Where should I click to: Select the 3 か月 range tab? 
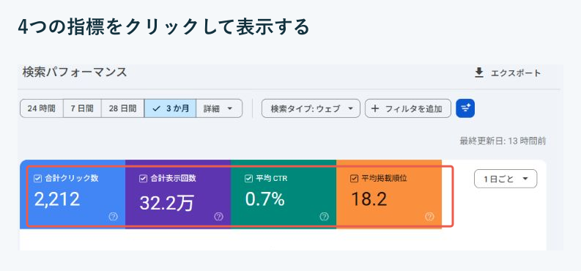click(171, 108)
